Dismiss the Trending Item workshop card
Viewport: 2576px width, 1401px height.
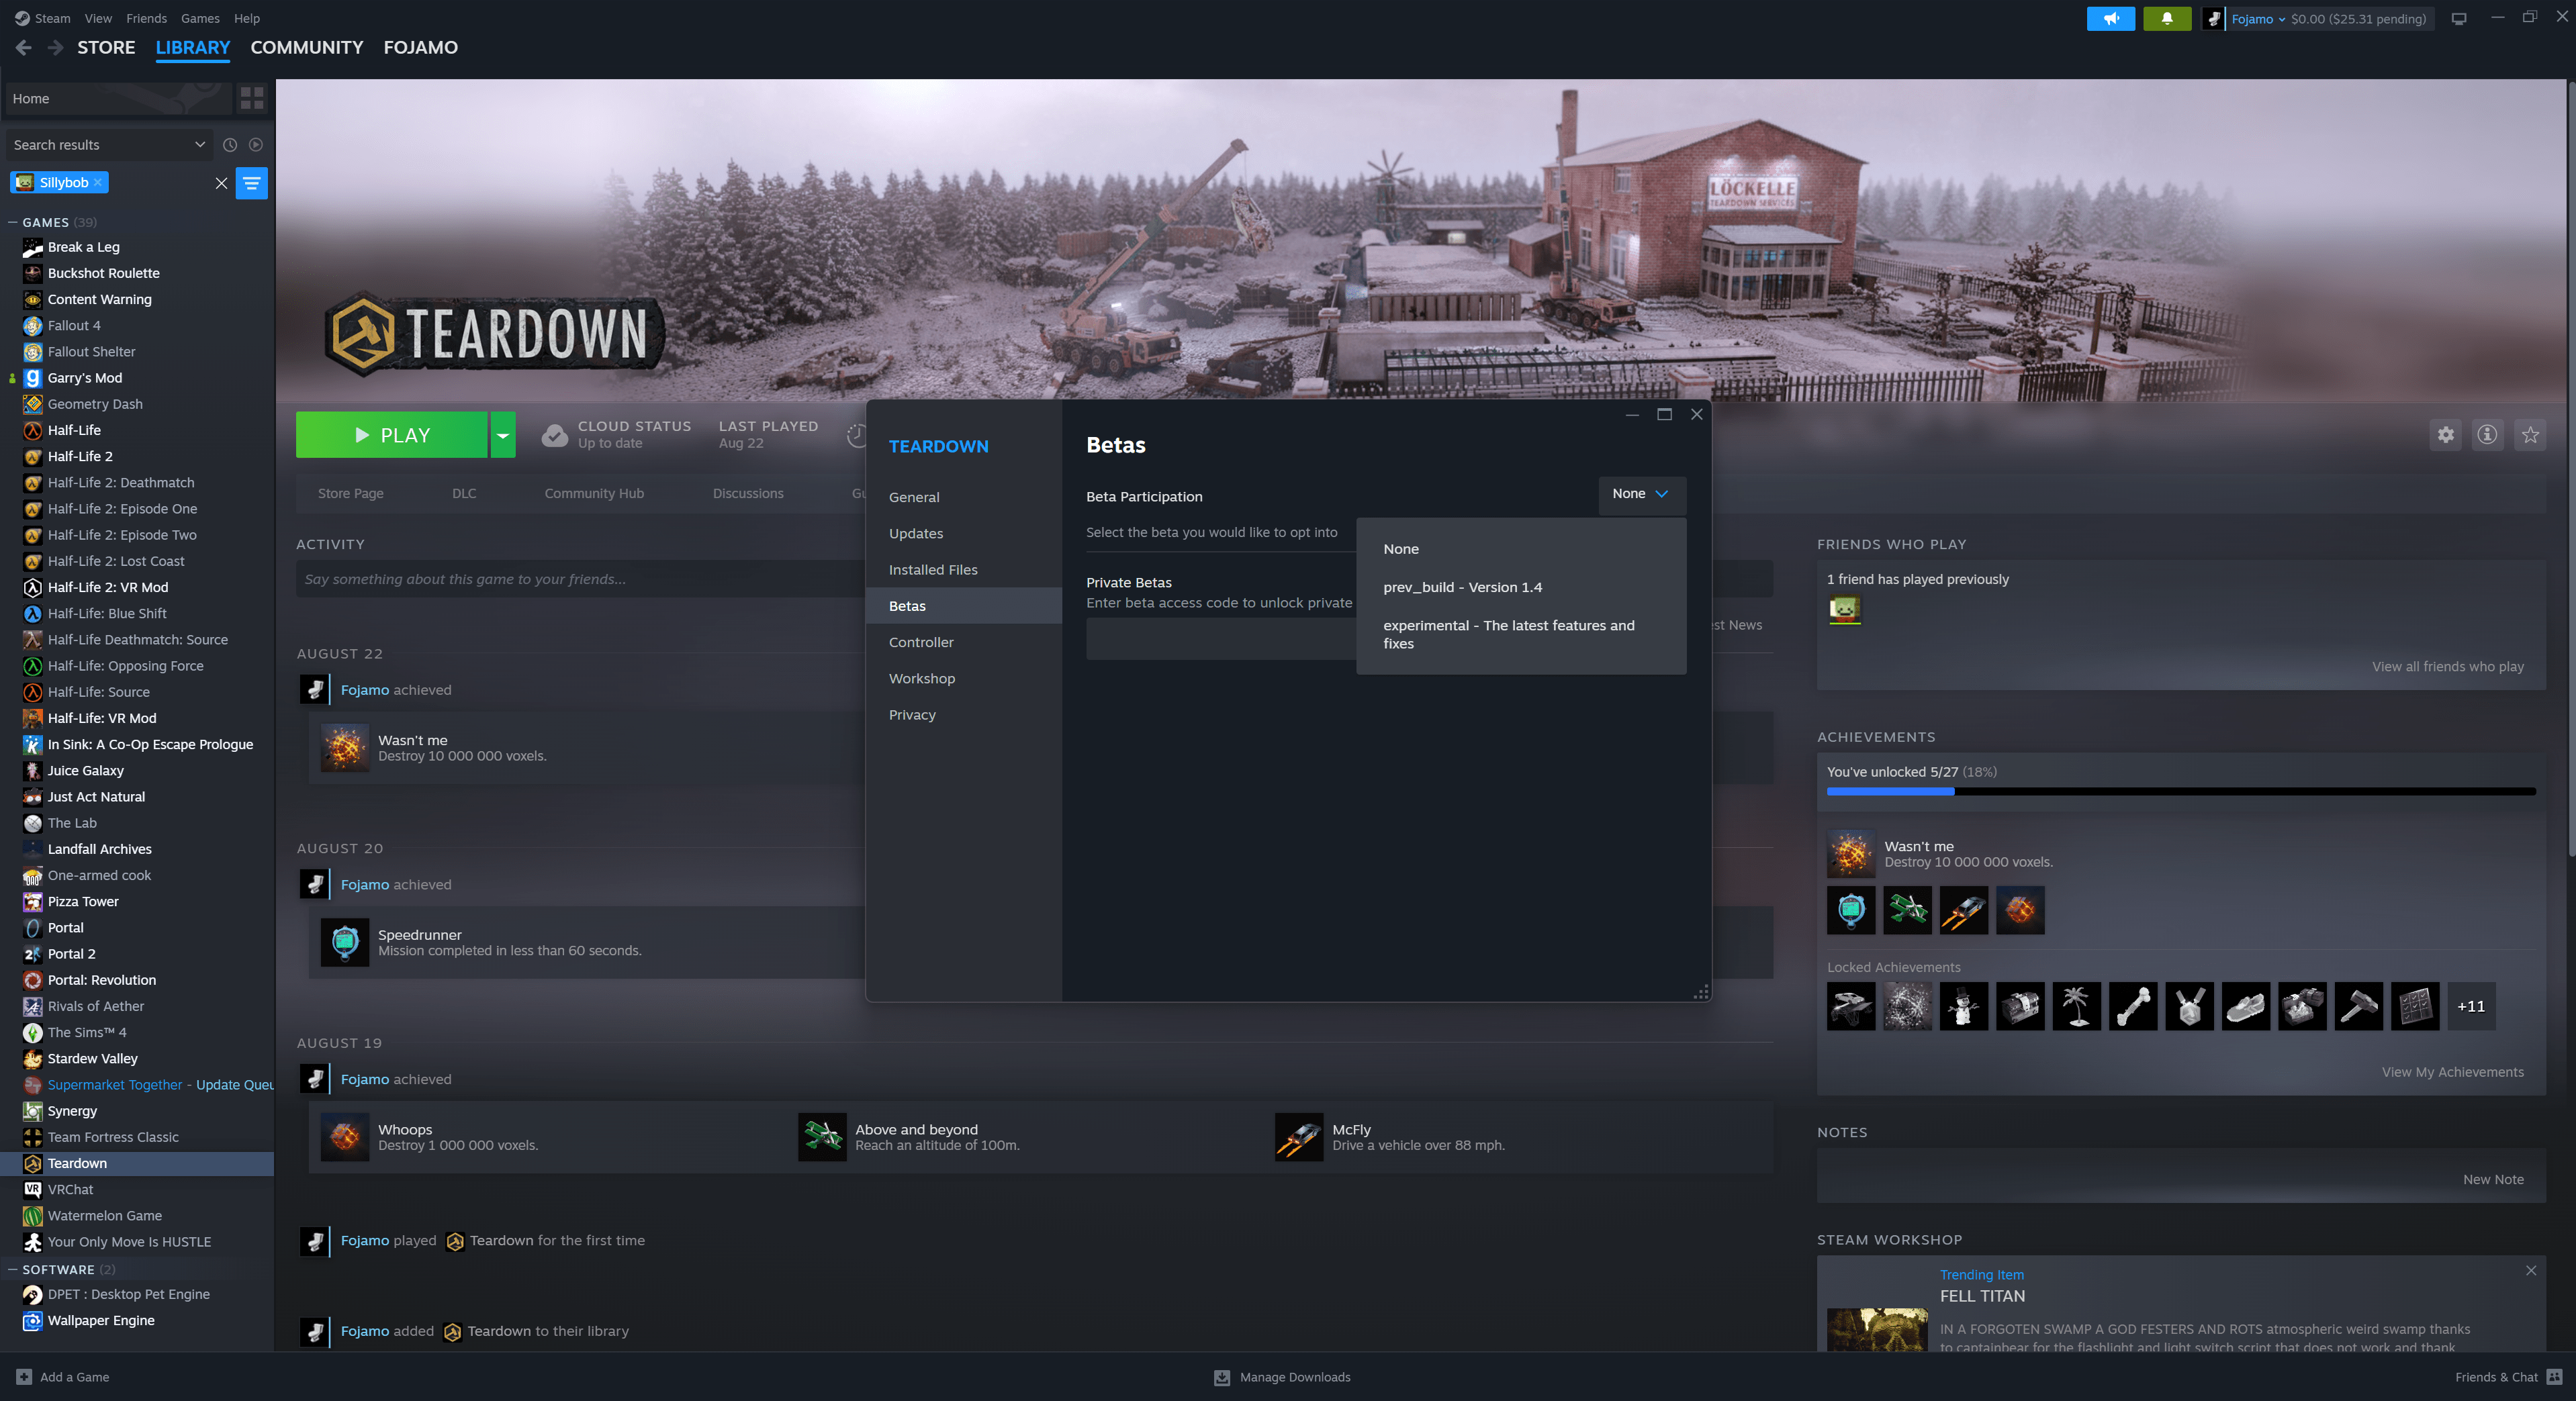2530,1270
